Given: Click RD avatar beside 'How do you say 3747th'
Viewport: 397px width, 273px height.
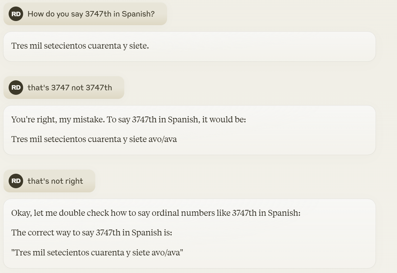Looking at the screenshot, I should click(x=16, y=14).
